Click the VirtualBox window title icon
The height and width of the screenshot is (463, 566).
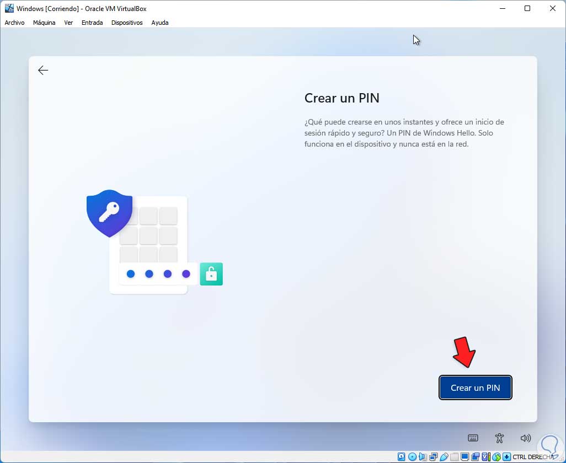[9, 8]
